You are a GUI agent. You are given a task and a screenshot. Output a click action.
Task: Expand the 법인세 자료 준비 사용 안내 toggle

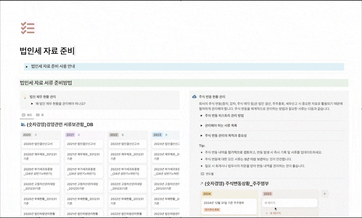point(27,66)
